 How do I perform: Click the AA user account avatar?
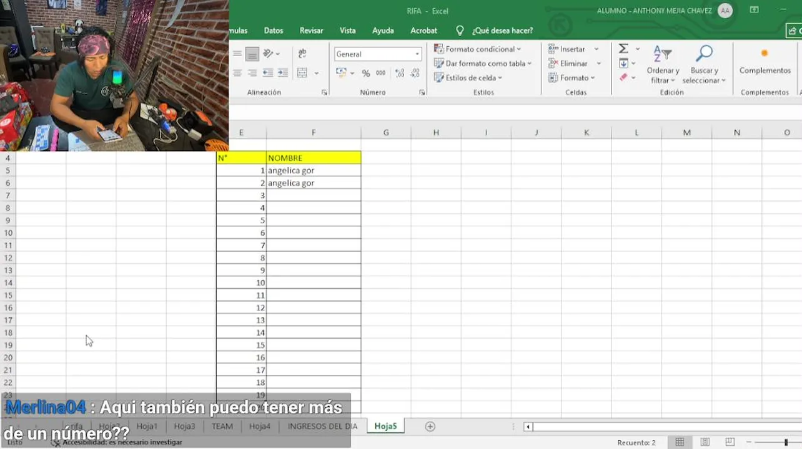pos(725,11)
